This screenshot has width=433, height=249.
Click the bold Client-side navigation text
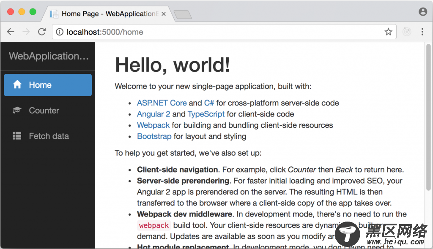point(178,170)
